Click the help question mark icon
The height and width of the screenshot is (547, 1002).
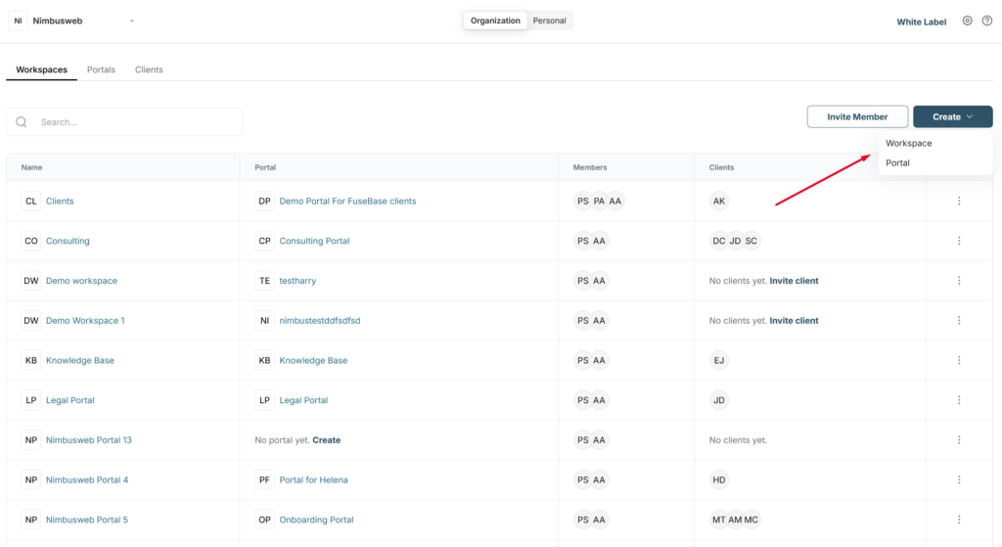(987, 22)
